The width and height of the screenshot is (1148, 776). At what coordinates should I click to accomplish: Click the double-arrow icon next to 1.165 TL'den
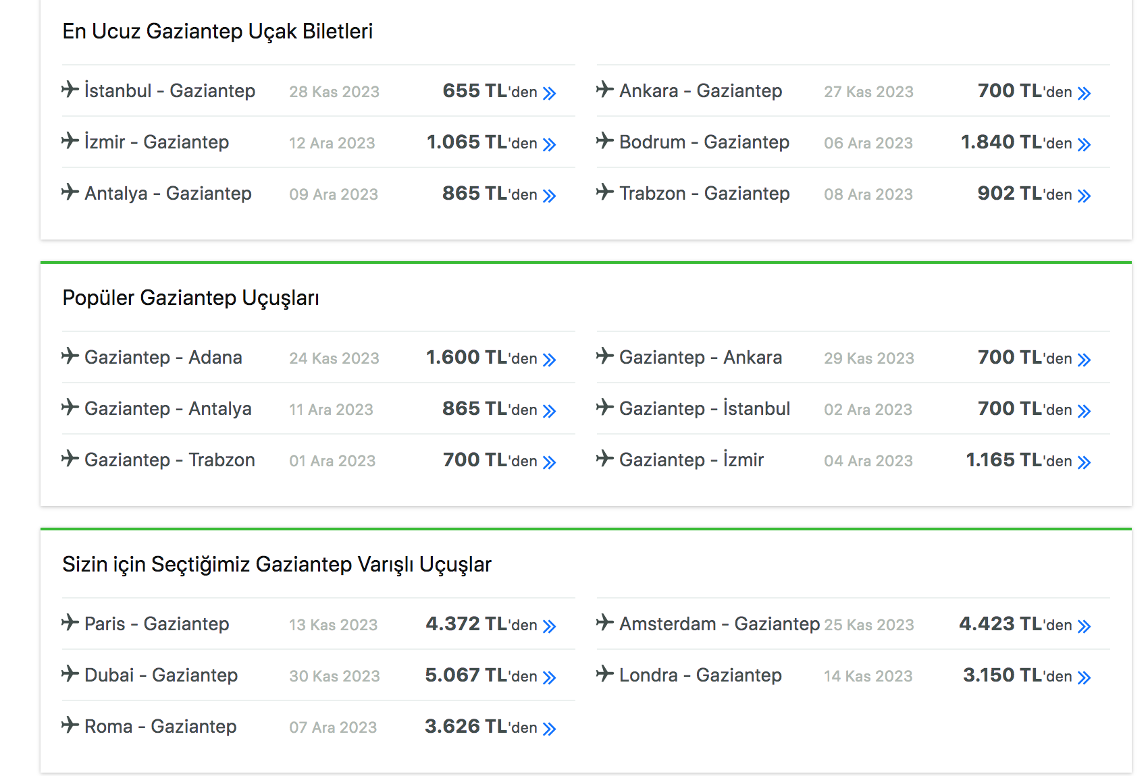[x=1085, y=462]
